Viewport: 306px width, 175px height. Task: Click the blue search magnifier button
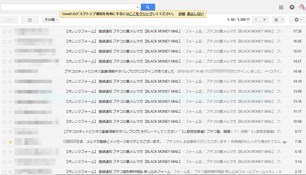148,7
